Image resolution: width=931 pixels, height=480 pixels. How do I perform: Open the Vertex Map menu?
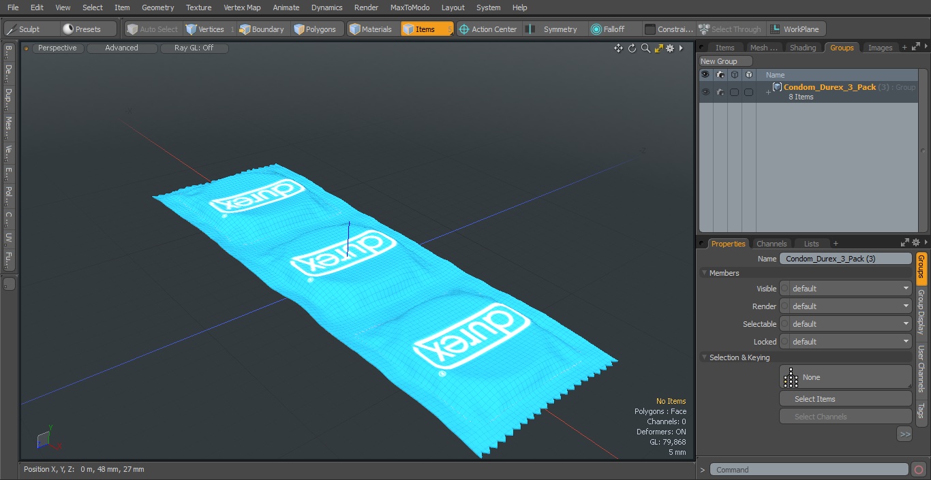click(x=242, y=7)
